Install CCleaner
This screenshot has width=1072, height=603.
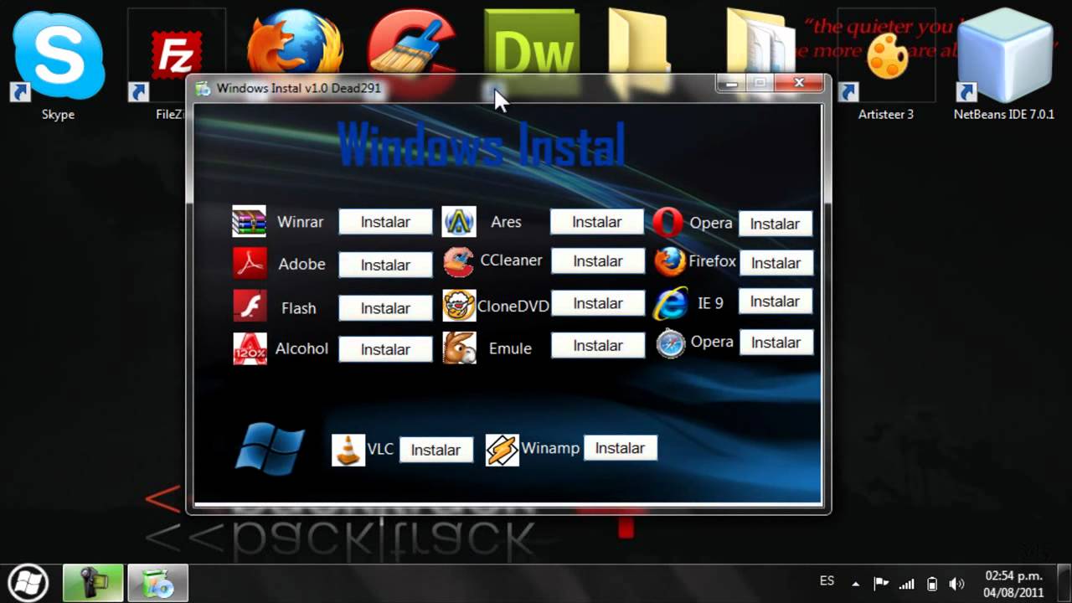pyautogui.click(x=597, y=261)
